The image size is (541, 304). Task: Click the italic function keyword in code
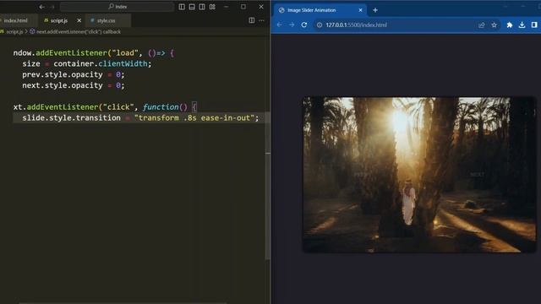[161, 107]
